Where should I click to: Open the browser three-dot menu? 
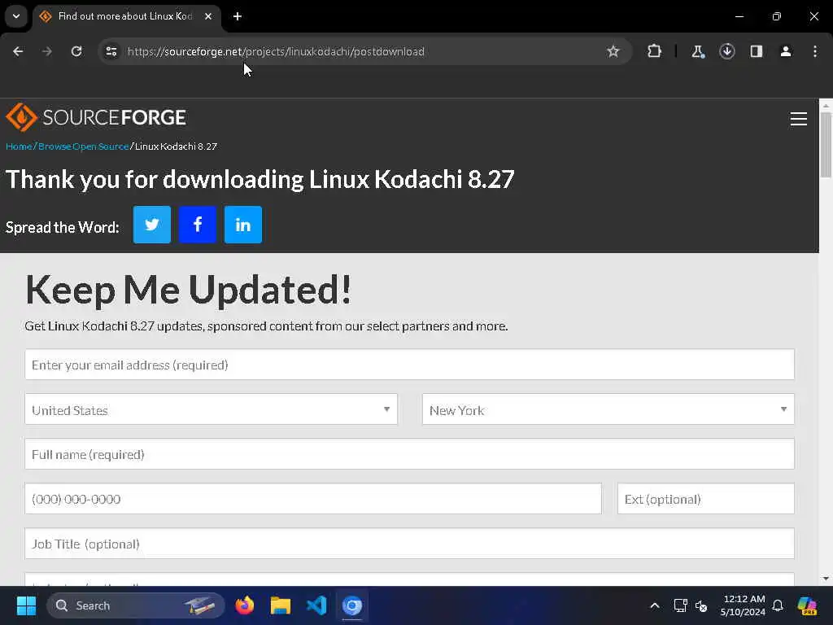click(815, 51)
